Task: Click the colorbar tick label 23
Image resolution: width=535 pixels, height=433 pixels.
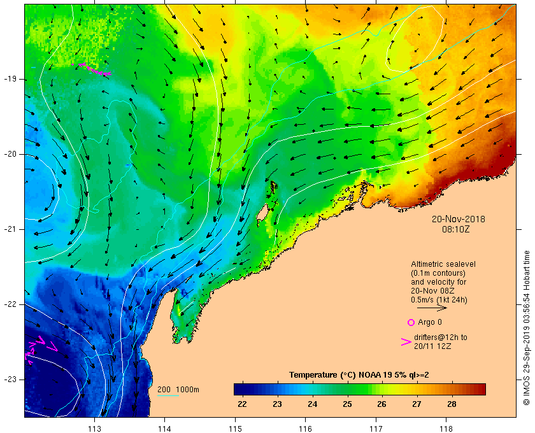Action: click(277, 404)
